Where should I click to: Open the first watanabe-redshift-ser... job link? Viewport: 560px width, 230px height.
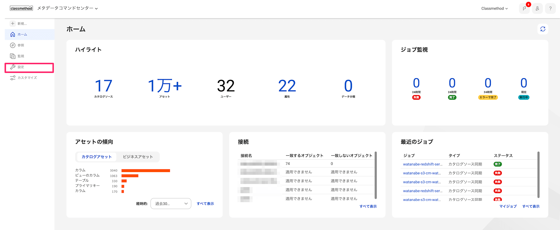tap(423, 164)
